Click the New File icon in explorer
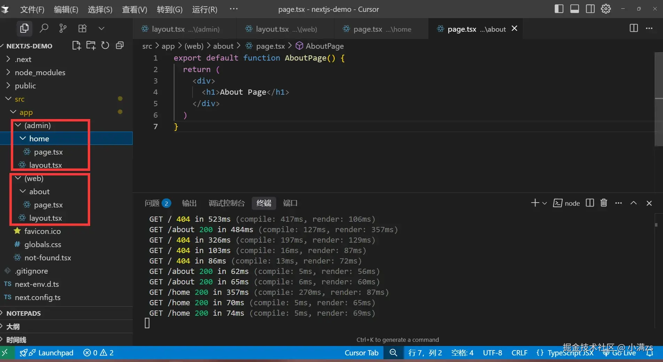 coord(76,46)
